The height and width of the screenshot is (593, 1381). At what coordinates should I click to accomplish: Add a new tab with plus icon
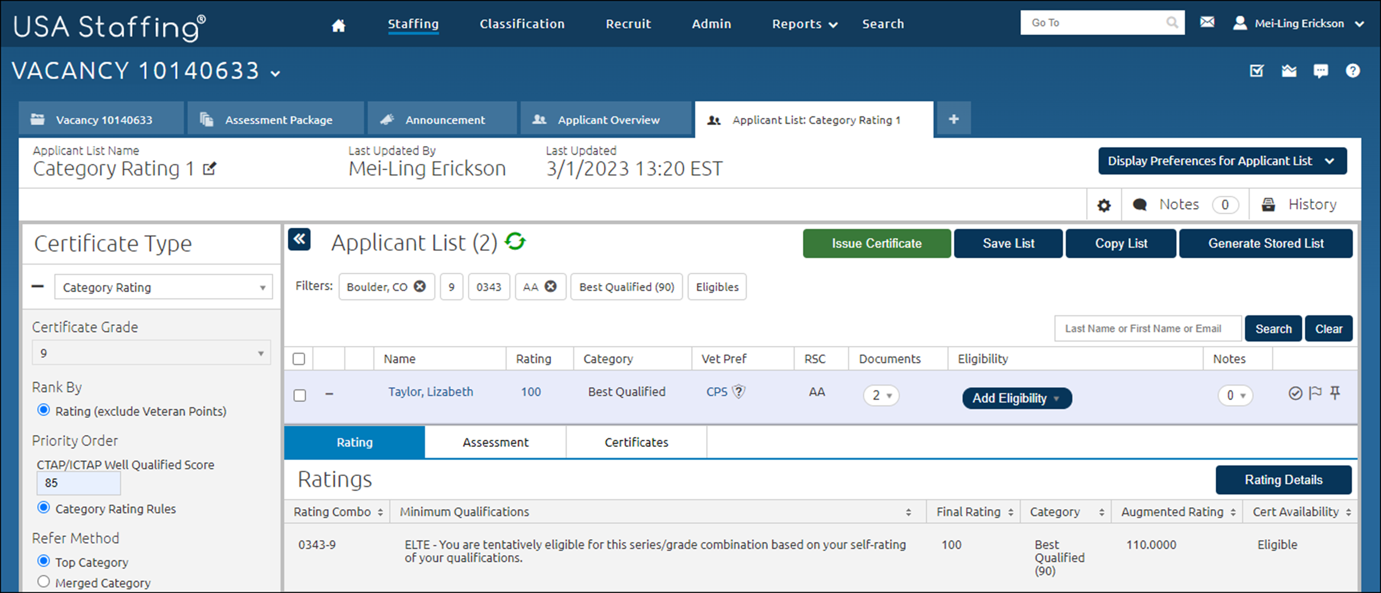(x=954, y=119)
